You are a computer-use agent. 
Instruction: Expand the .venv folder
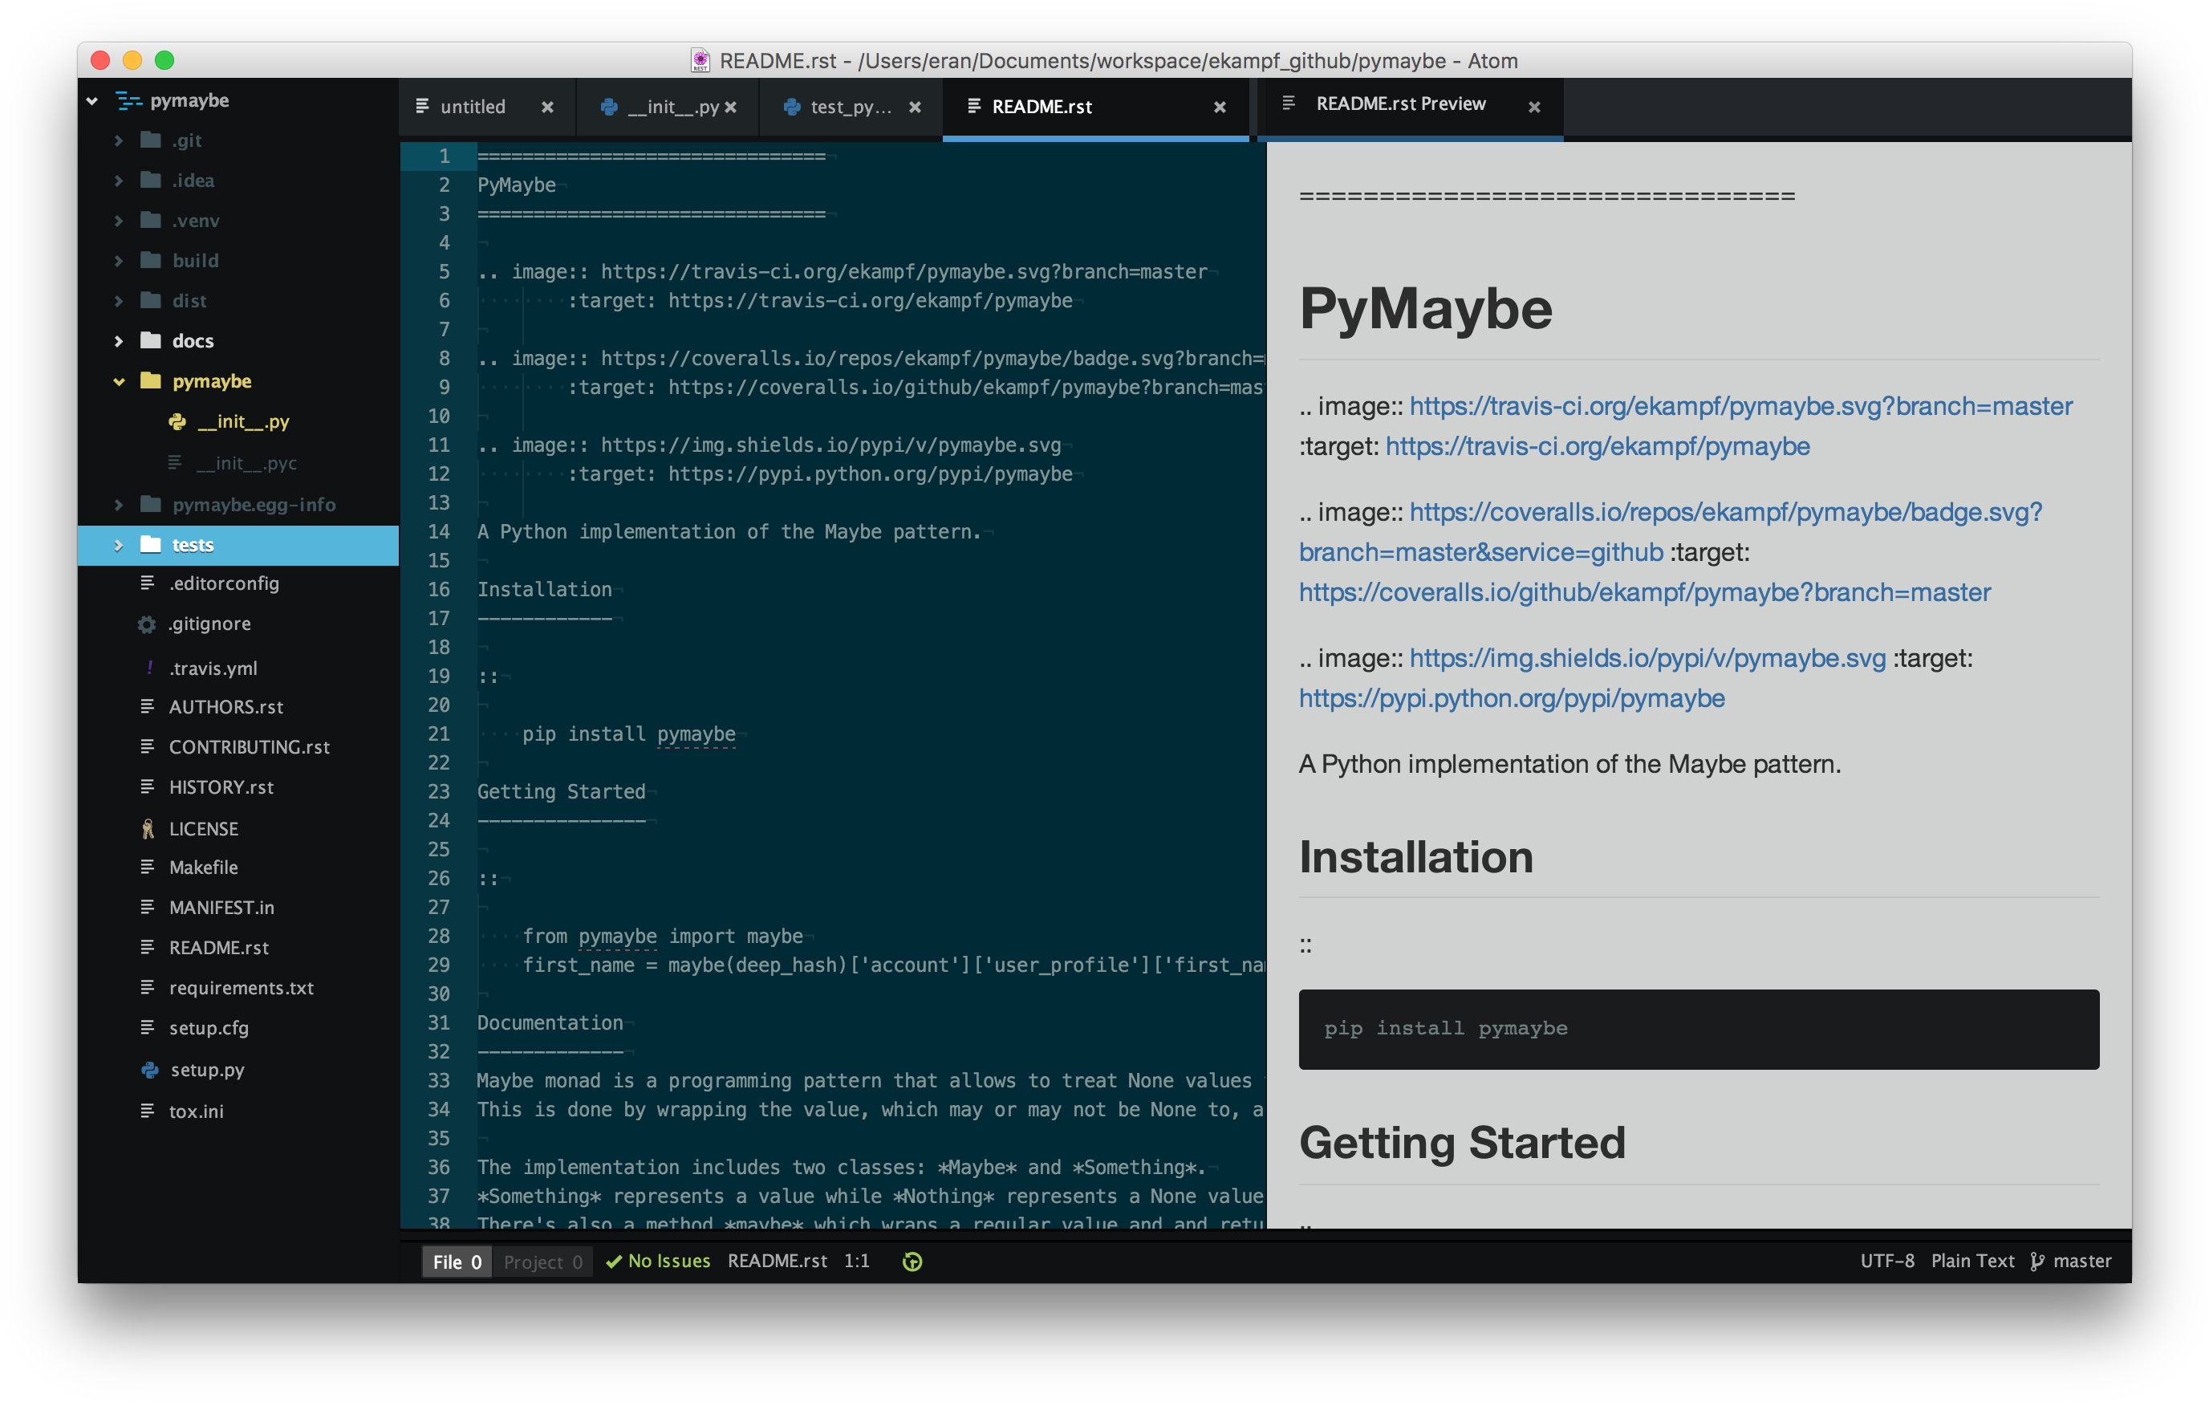[118, 221]
